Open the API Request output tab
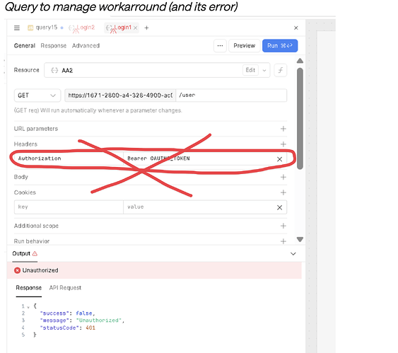The height and width of the screenshot is (353, 398). pos(65,288)
